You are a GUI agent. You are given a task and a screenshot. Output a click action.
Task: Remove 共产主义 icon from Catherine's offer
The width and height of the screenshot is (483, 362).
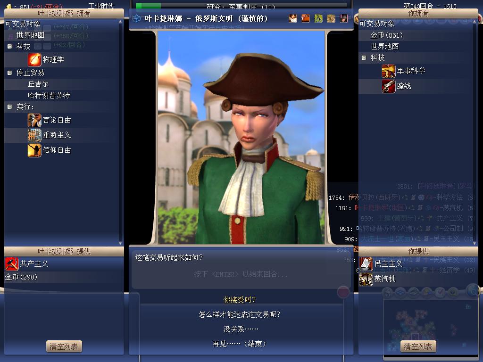pos(12,264)
